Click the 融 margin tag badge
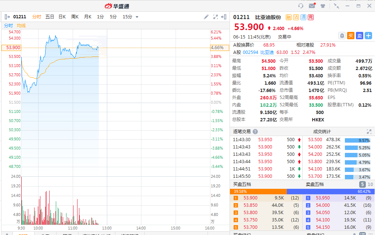This screenshot has height=235, width=375. [x=288, y=17]
